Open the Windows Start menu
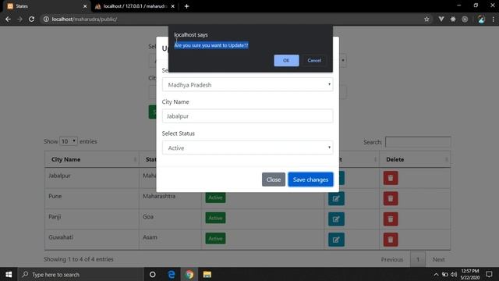 click(9, 274)
